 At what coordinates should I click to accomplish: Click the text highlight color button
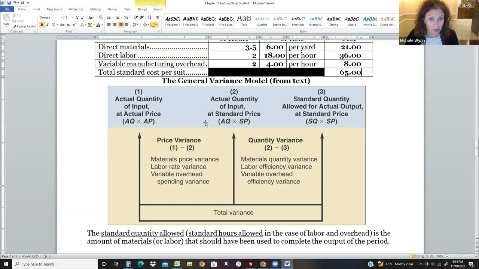click(x=89, y=25)
